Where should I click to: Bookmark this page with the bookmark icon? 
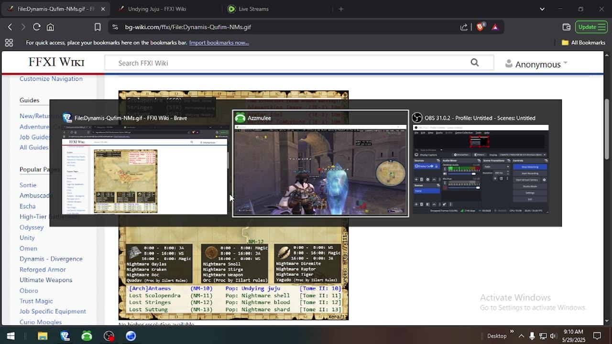(x=98, y=27)
